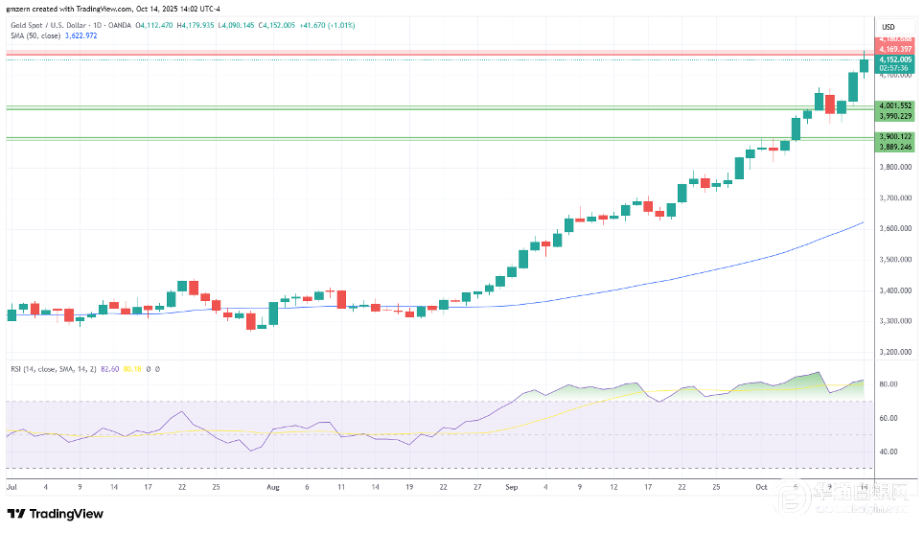Click the yellow RSI average value 80.18

click(x=131, y=368)
